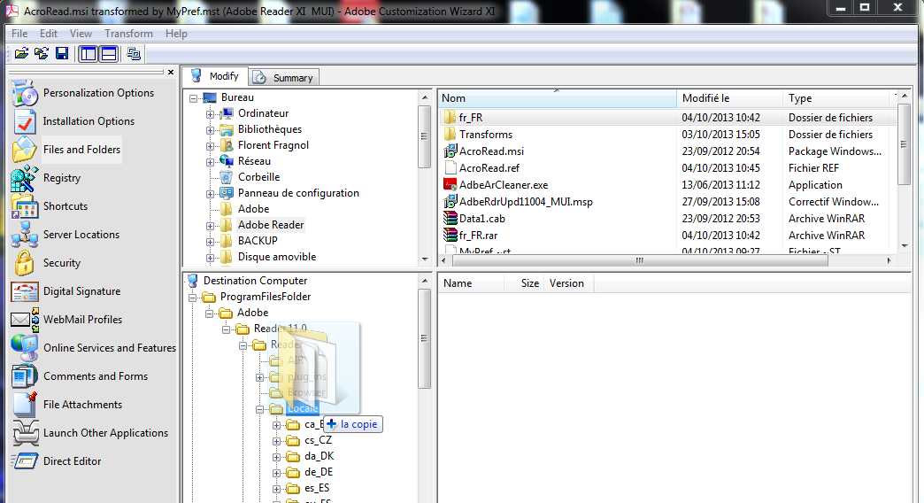Close the left navigation panel
This screenshot has height=503, width=924.
[171, 72]
